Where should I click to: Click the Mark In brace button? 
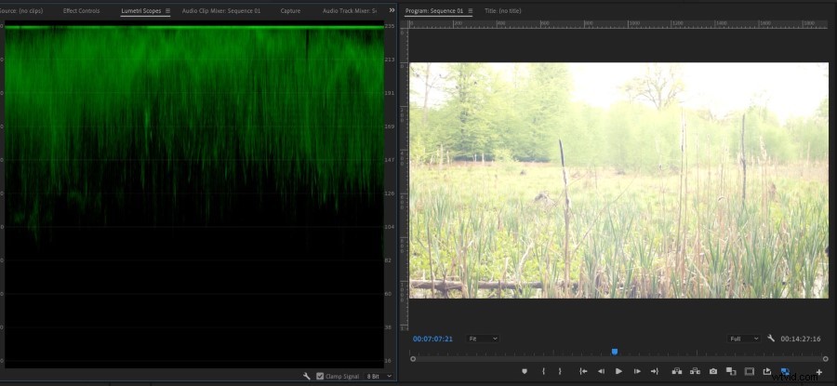click(x=543, y=371)
